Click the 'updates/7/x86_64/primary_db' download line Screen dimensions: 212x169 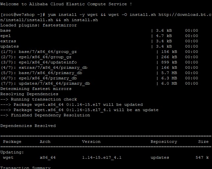point(45,84)
